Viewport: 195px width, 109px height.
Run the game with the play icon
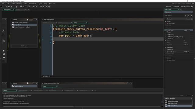[x=24, y=7]
